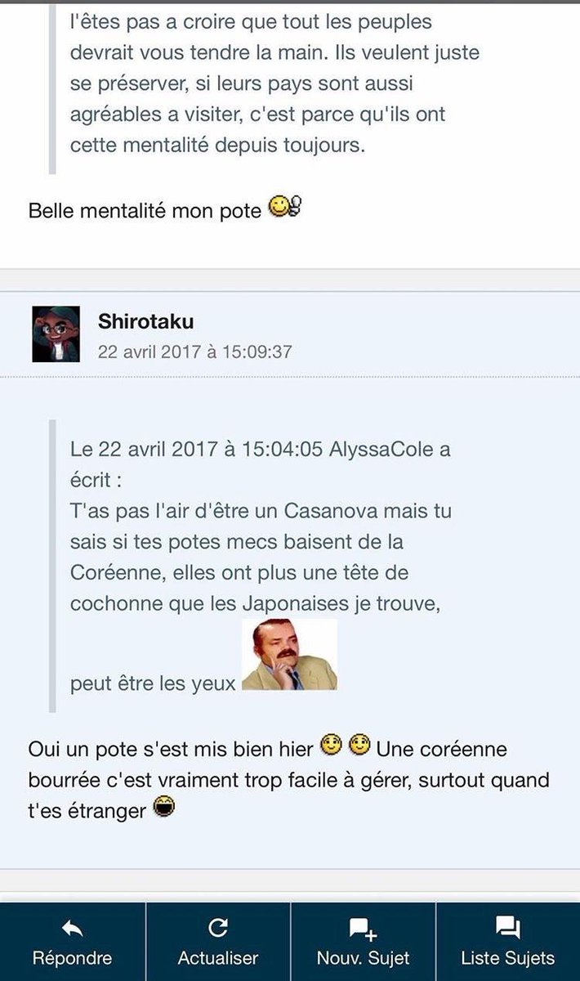Tap the Actualiser label in bottom bar

[x=217, y=958]
